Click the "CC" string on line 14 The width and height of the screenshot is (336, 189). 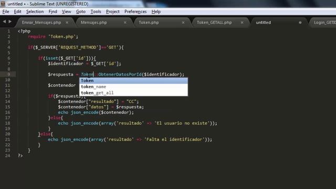coord(131,101)
